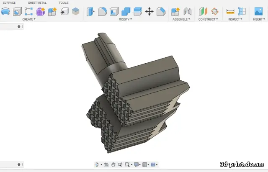Expand the MODIFY dropdown menu

pyautogui.click(x=125, y=19)
